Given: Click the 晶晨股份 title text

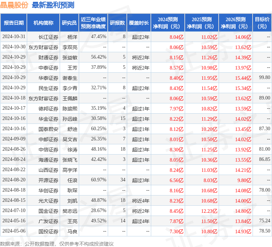Looking at the screenshot, I should point(14,5).
